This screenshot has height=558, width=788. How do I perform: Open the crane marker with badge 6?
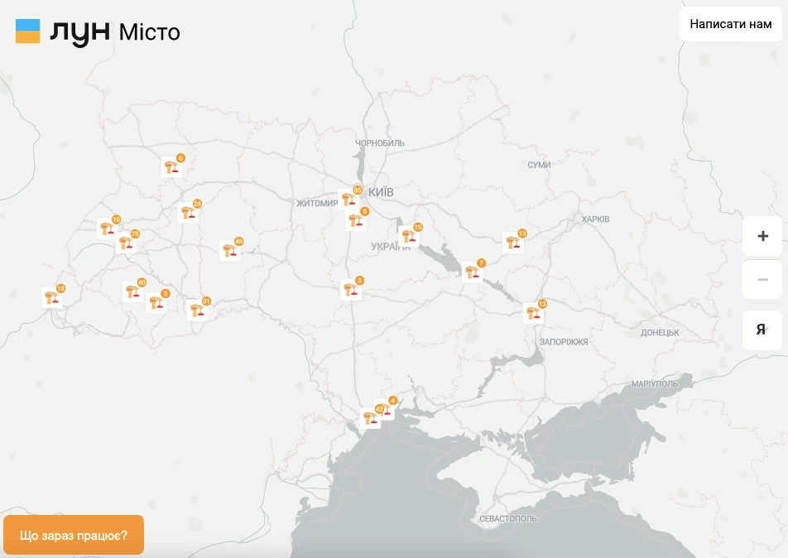click(x=171, y=166)
